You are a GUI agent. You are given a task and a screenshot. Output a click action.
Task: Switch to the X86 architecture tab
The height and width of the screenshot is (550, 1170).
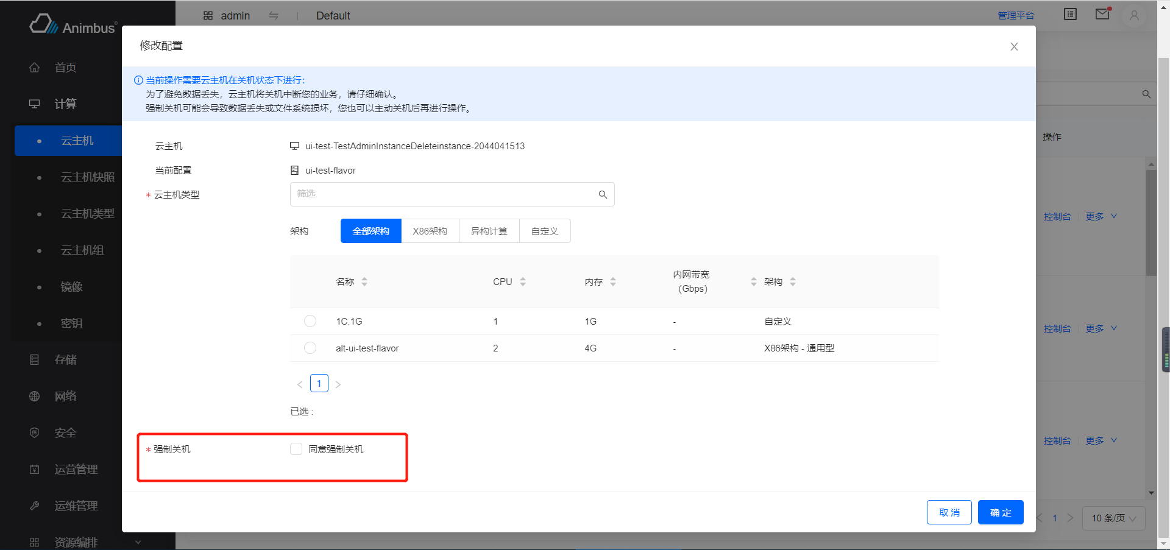tap(430, 231)
